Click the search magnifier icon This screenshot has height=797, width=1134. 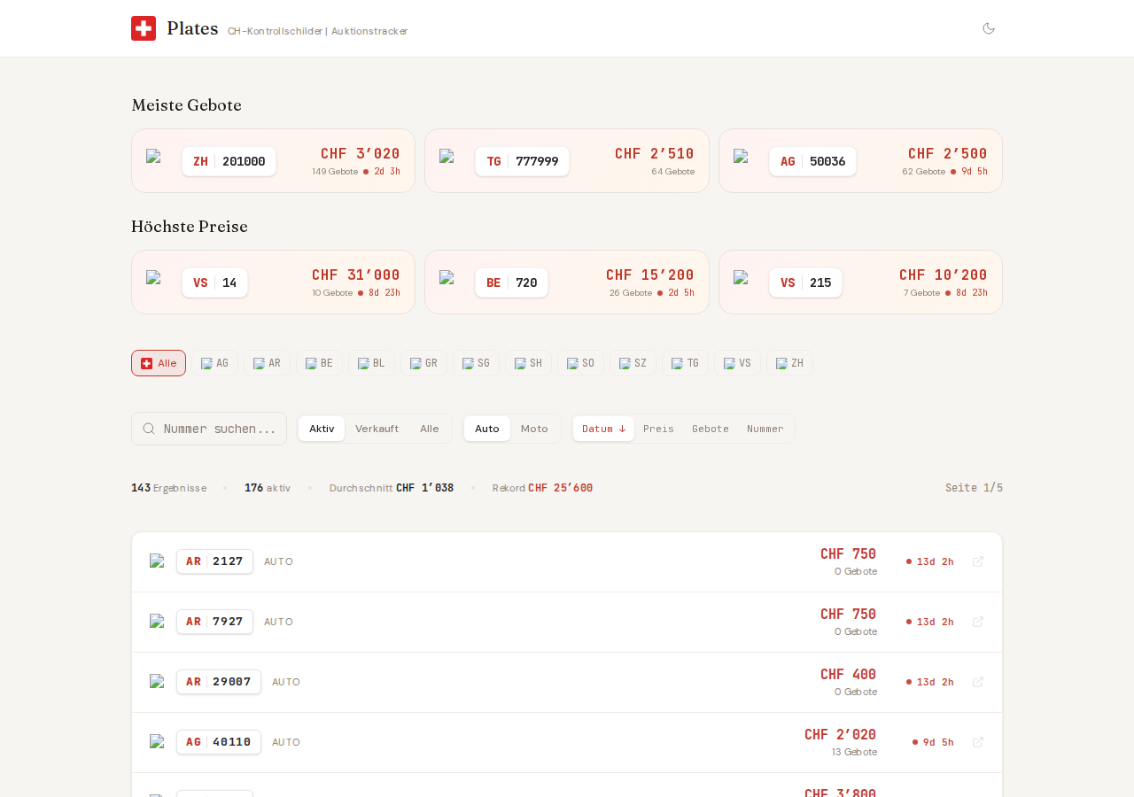tap(149, 429)
